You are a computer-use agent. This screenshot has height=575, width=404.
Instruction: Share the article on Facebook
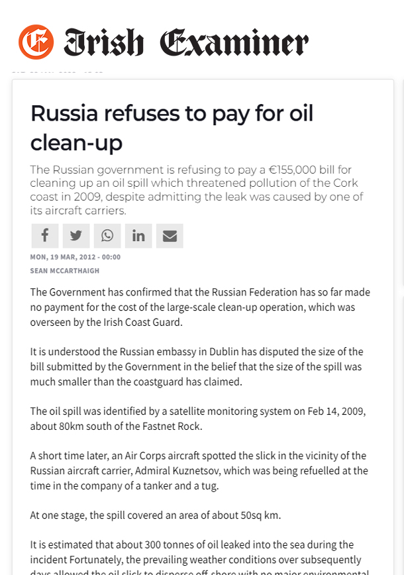pos(45,236)
